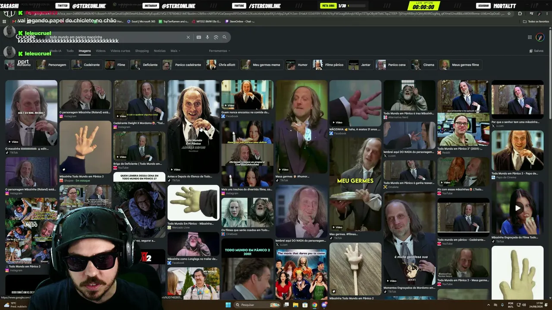This screenshot has width=552, height=310.
Task: Open the StereOnline - Chat bookmark
Action: tap(239, 22)
